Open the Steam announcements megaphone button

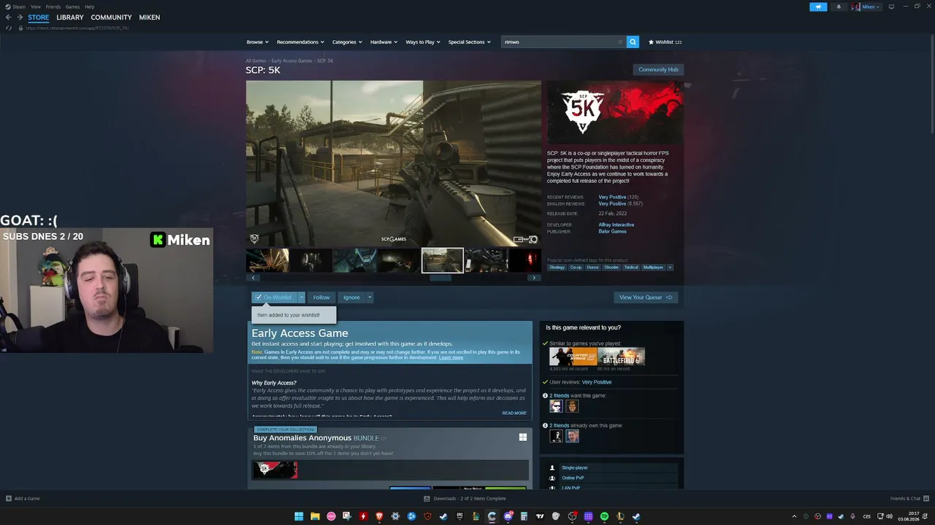pyautogui.click(x=818, y=7)
